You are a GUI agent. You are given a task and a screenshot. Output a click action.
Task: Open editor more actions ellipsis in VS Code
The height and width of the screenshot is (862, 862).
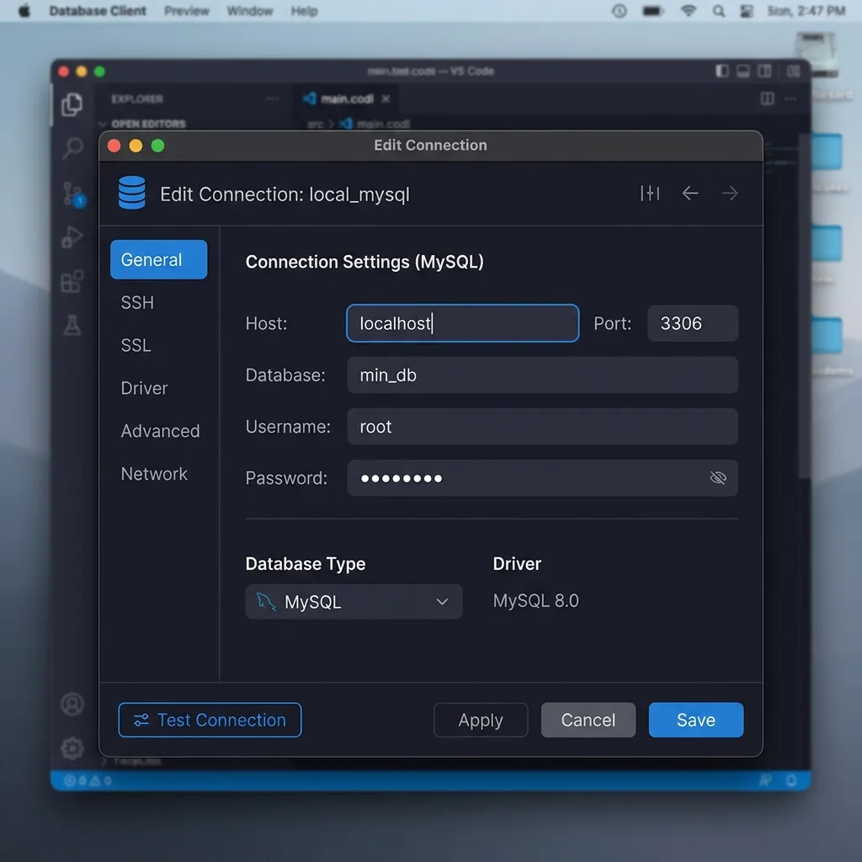790,98
